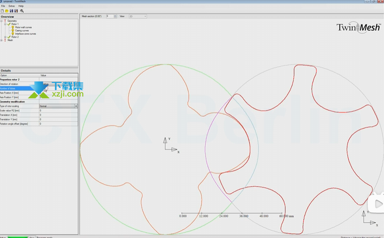Click the Translation X value cell
This screenshot has height=238, width=384.
coord(59,115)
